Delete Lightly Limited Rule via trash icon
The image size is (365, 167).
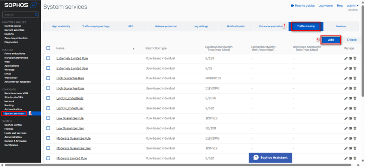pos(355,98)
